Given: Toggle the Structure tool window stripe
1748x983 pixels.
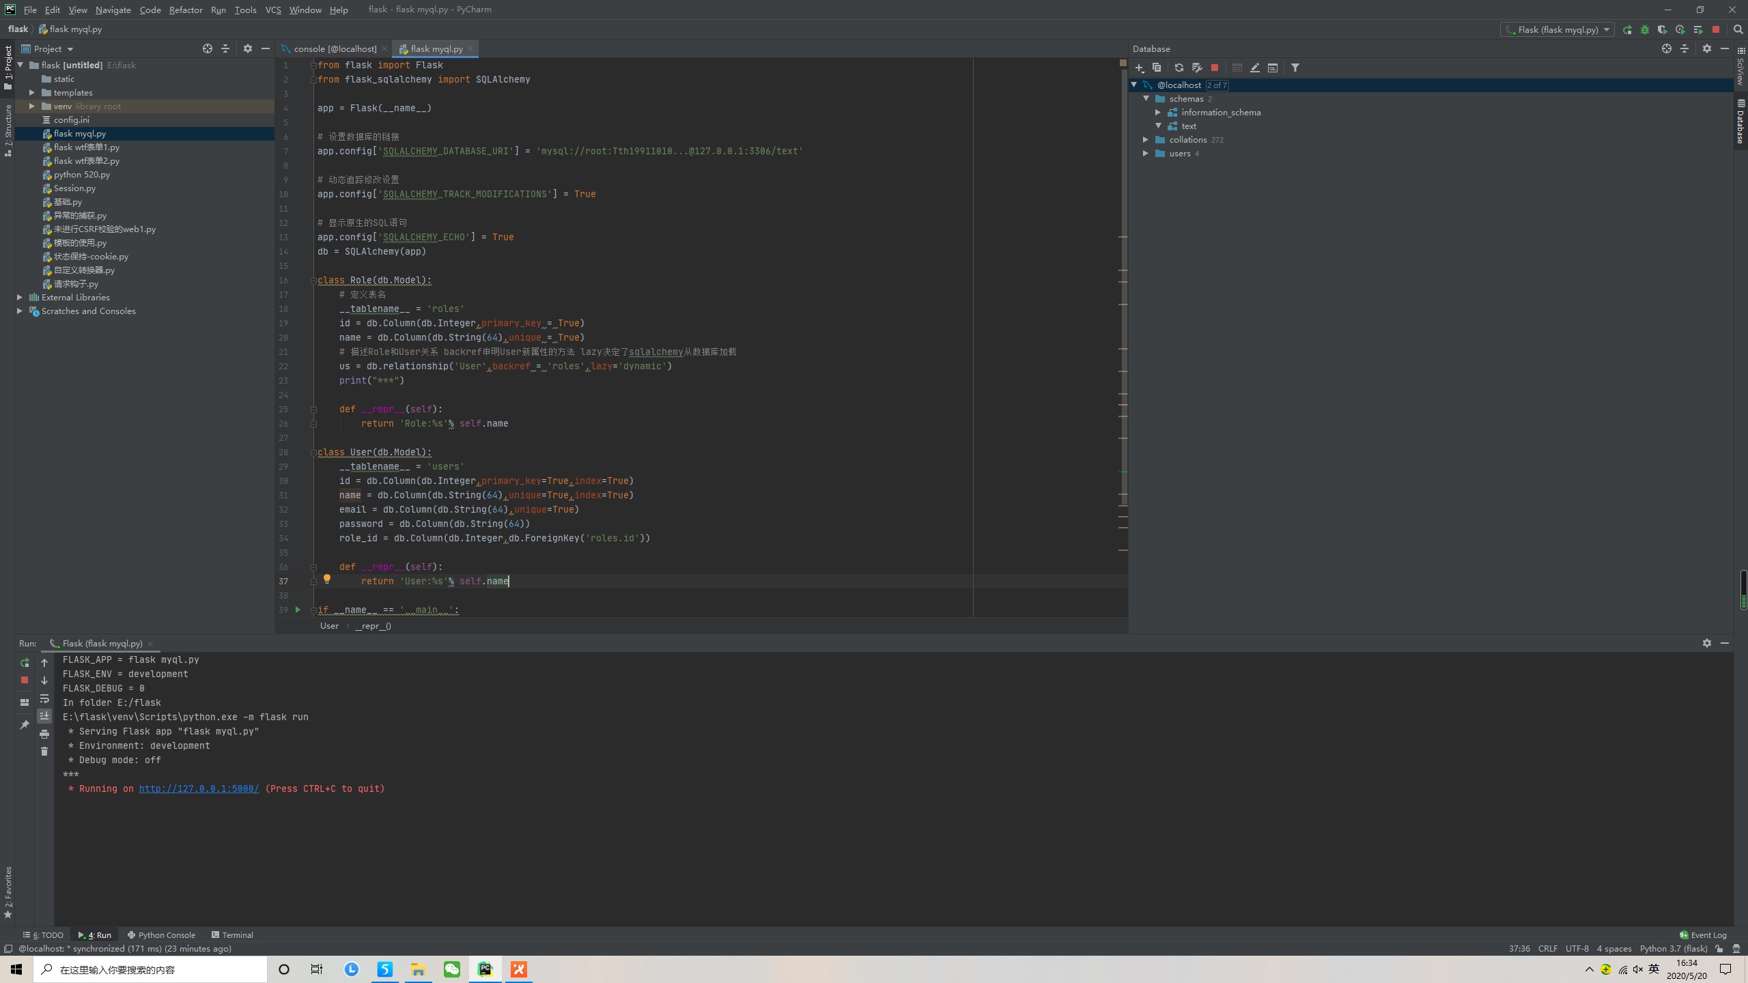Looking at the screenshot, I should (8, 130).
